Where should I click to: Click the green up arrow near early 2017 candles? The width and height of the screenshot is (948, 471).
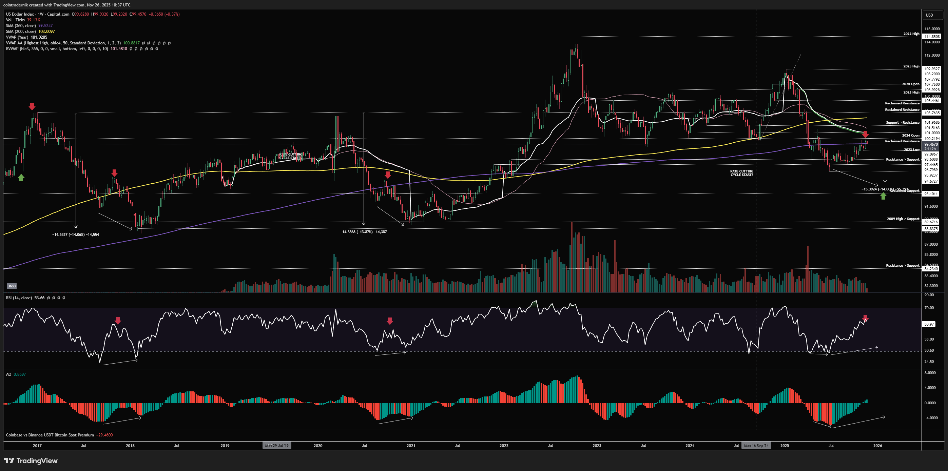[x=21, y=178]
